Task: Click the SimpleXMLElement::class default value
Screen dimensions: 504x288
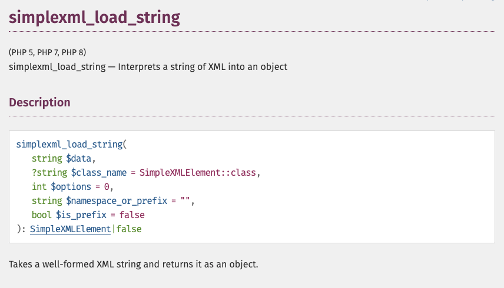Action: [x=199, y=173]
